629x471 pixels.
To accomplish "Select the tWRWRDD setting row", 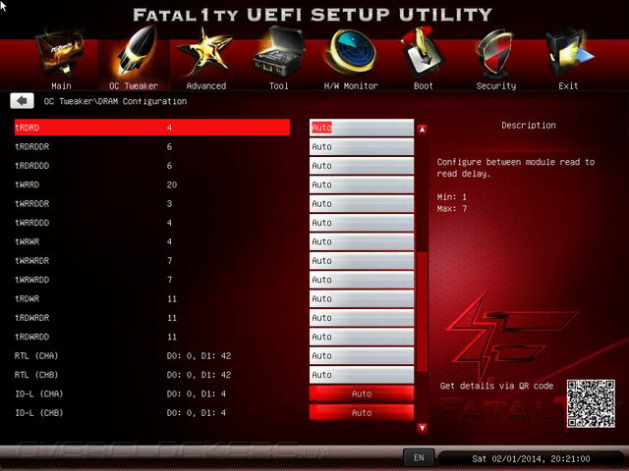I will tap(152, 280).
